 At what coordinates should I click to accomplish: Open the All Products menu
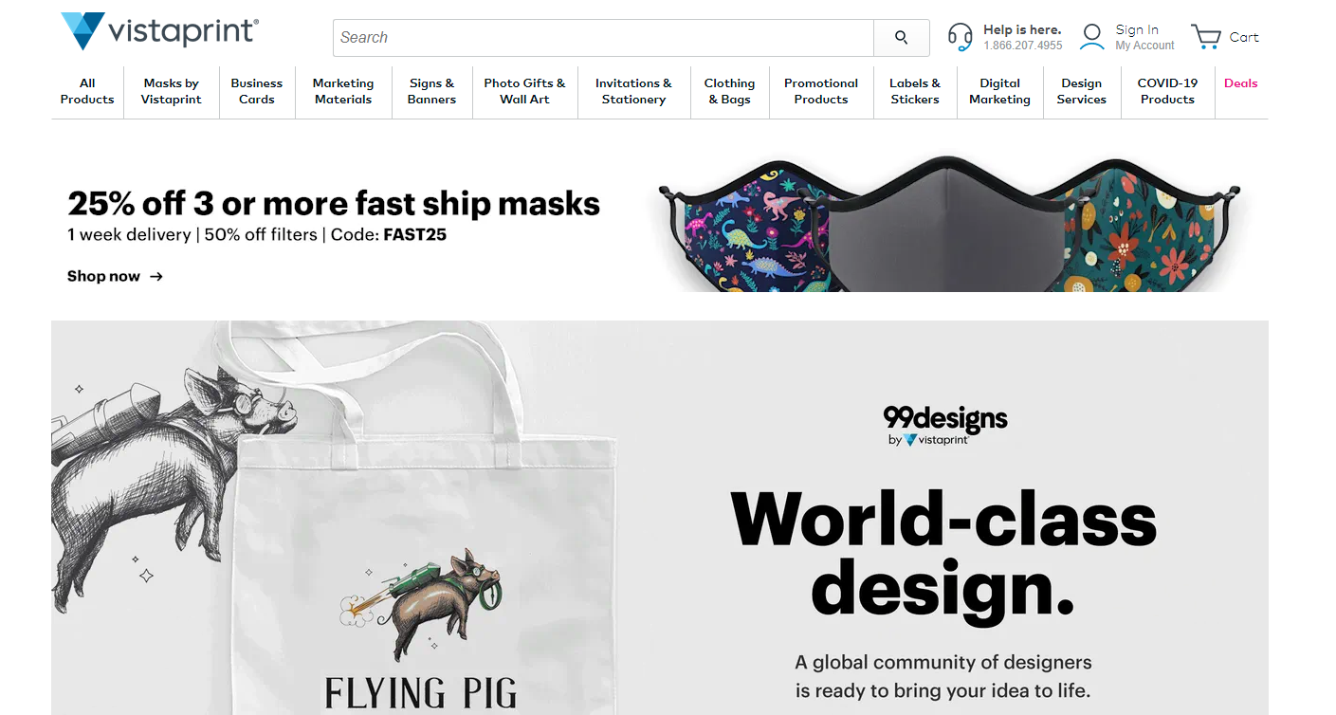pos(87,91)
